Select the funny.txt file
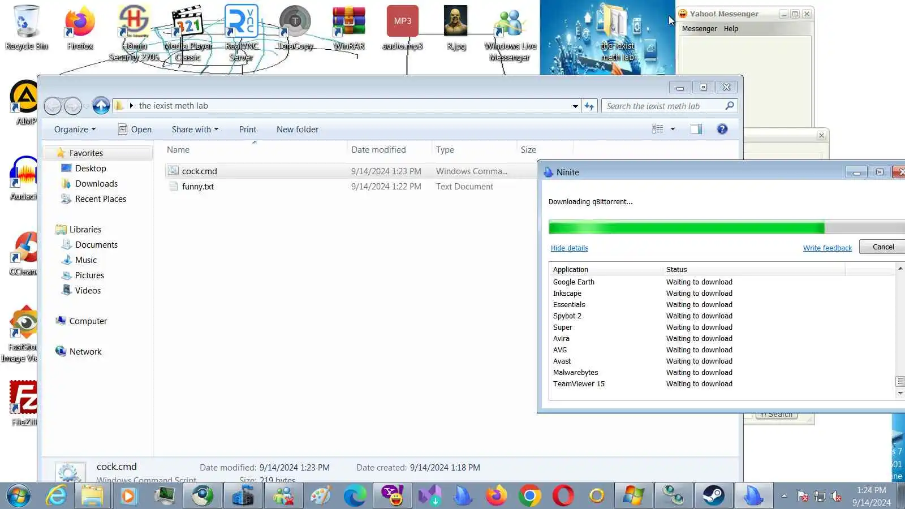905x509 pixels. pos(198,186)
